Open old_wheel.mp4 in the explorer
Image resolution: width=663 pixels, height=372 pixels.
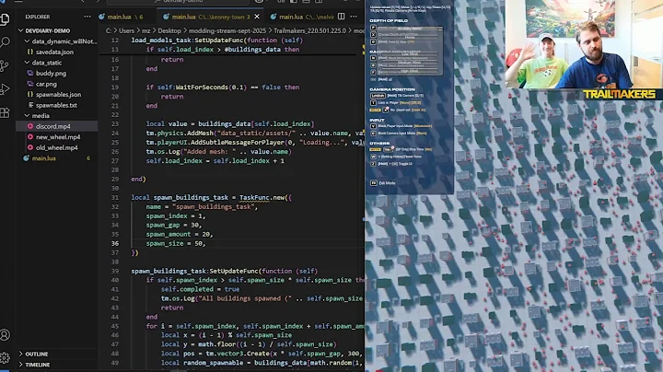click(57, 147)
